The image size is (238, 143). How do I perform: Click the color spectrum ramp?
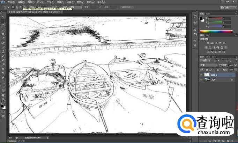click(x=216, y=31)
